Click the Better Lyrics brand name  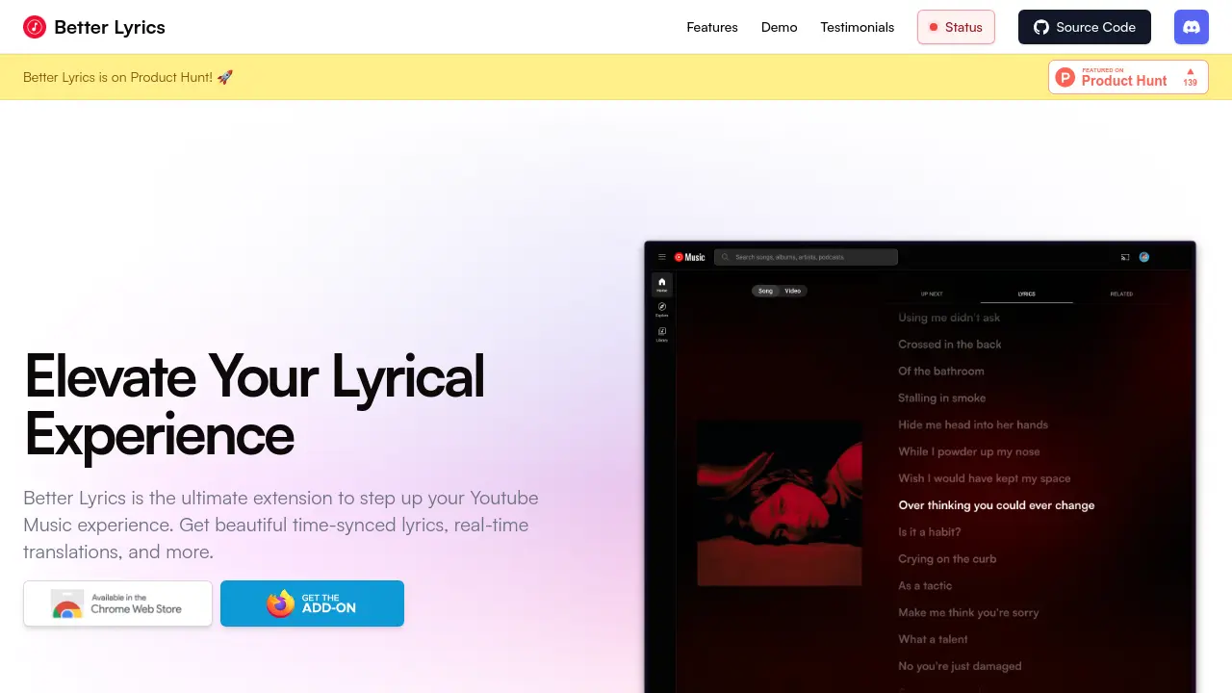pyautogui.click(x=110, y=27)
